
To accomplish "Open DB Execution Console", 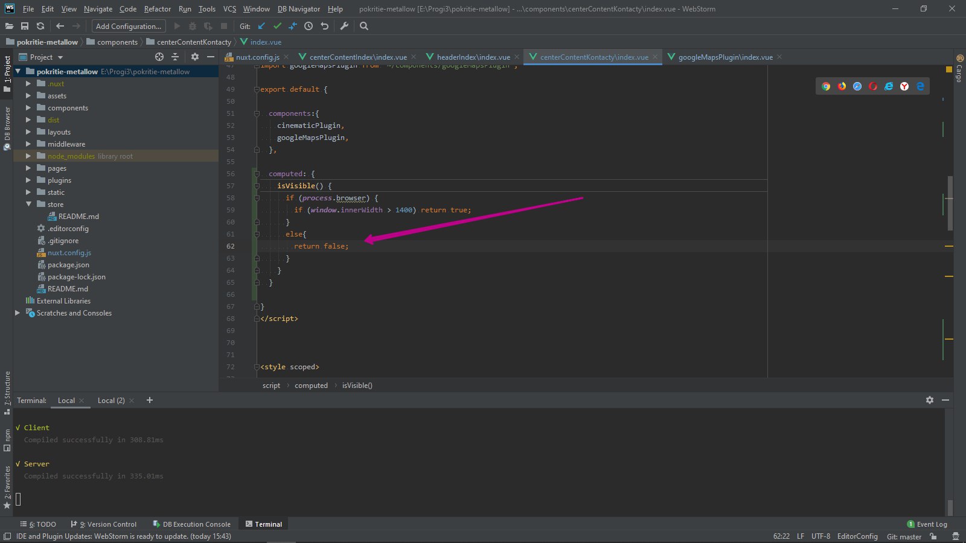I will 191,524.
